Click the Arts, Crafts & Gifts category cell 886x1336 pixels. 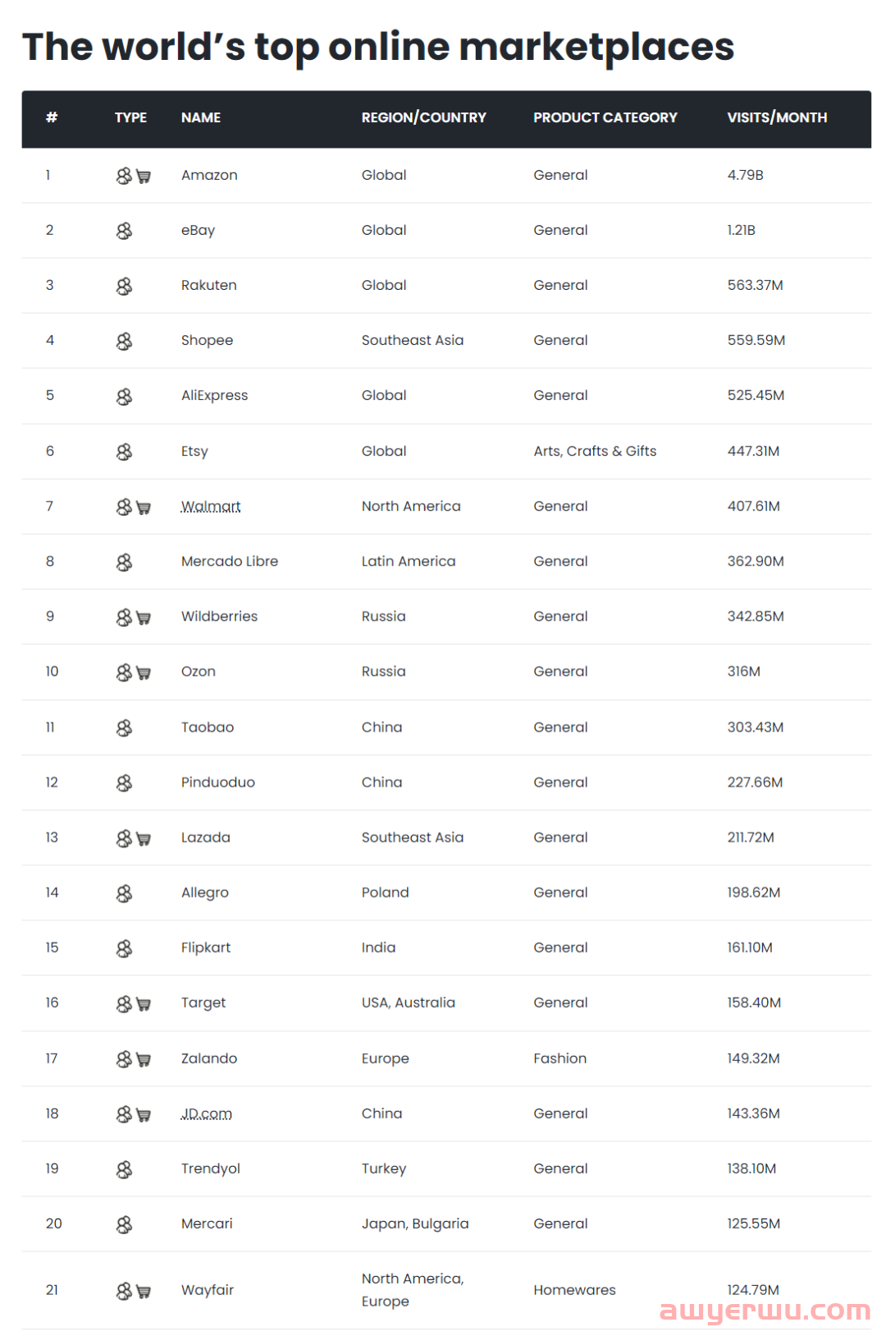pos(595,451)
